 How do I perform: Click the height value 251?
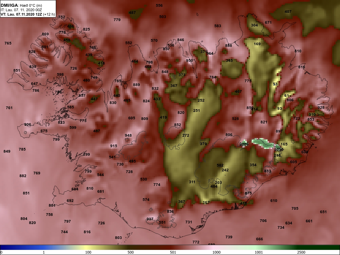197,111
